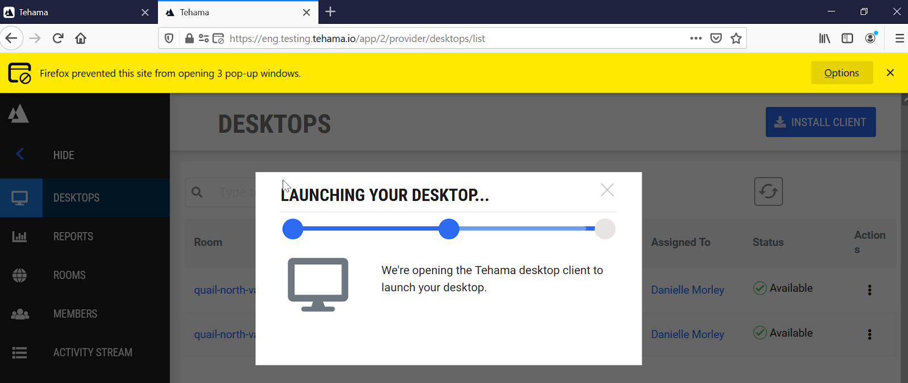Reload the current page
Screen dimensions: 908x383
(58, 39)
